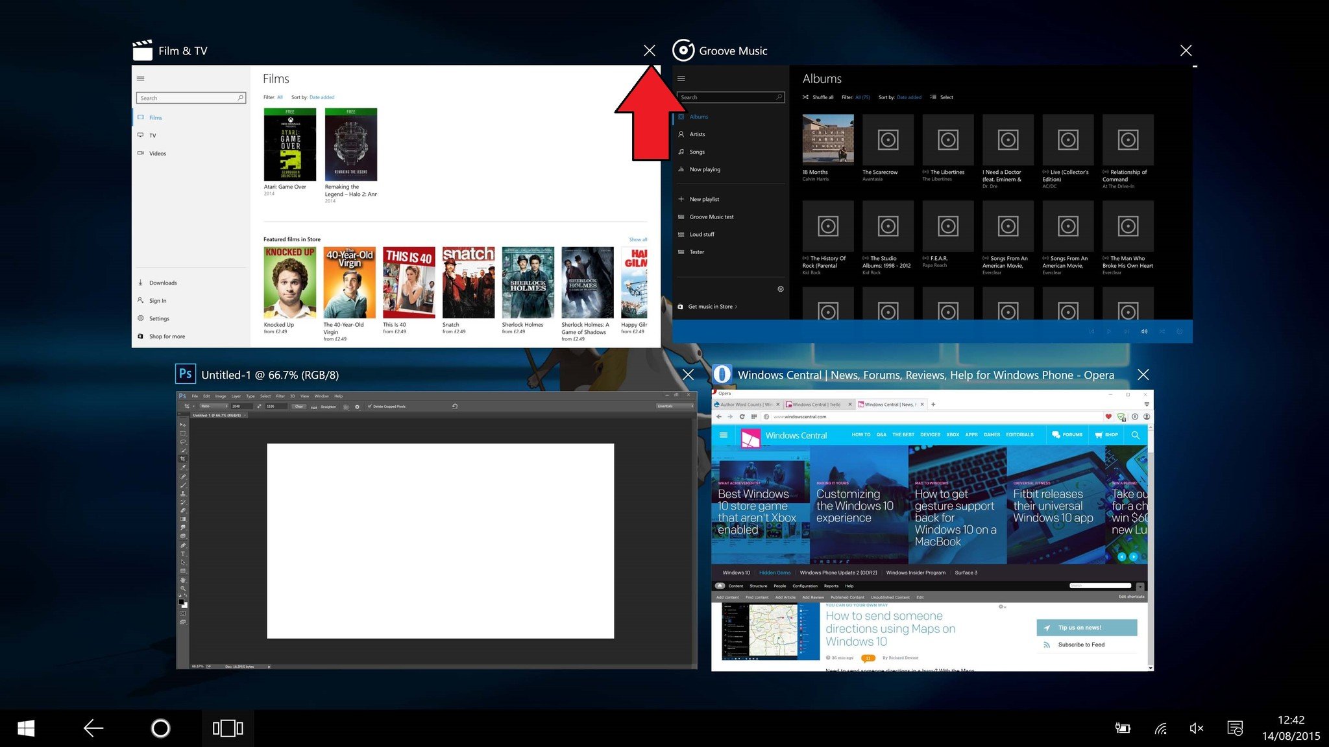Open Filter All (75) in Groove Music
The width and height of the screenshot is (1329, 747).
coord(862,97)
